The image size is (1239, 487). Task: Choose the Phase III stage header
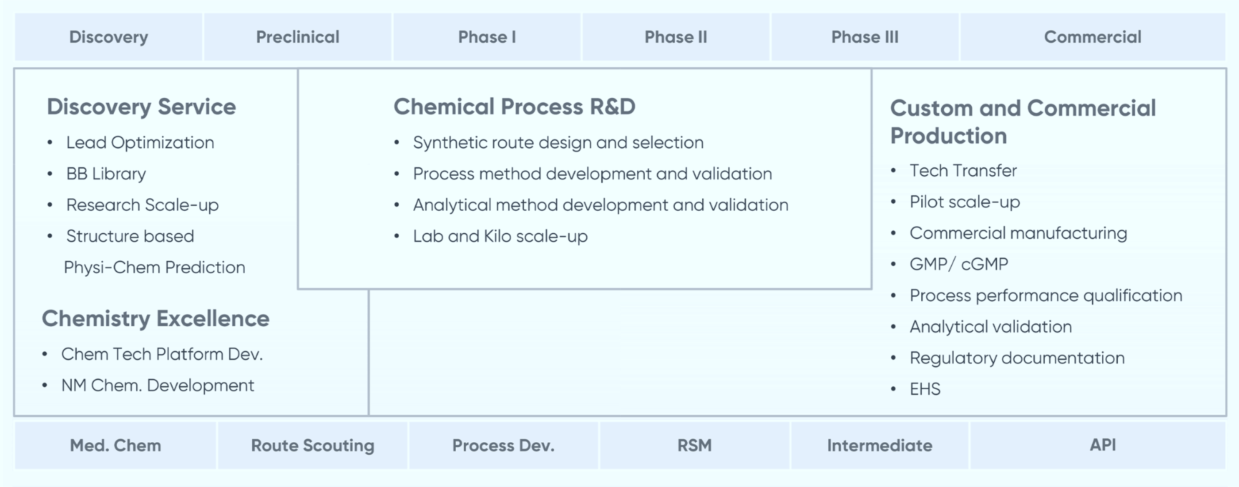click(x=864, y=37)
